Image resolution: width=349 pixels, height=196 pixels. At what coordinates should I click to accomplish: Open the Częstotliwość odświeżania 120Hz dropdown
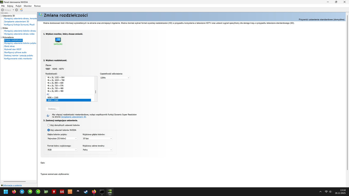(115, 78)
